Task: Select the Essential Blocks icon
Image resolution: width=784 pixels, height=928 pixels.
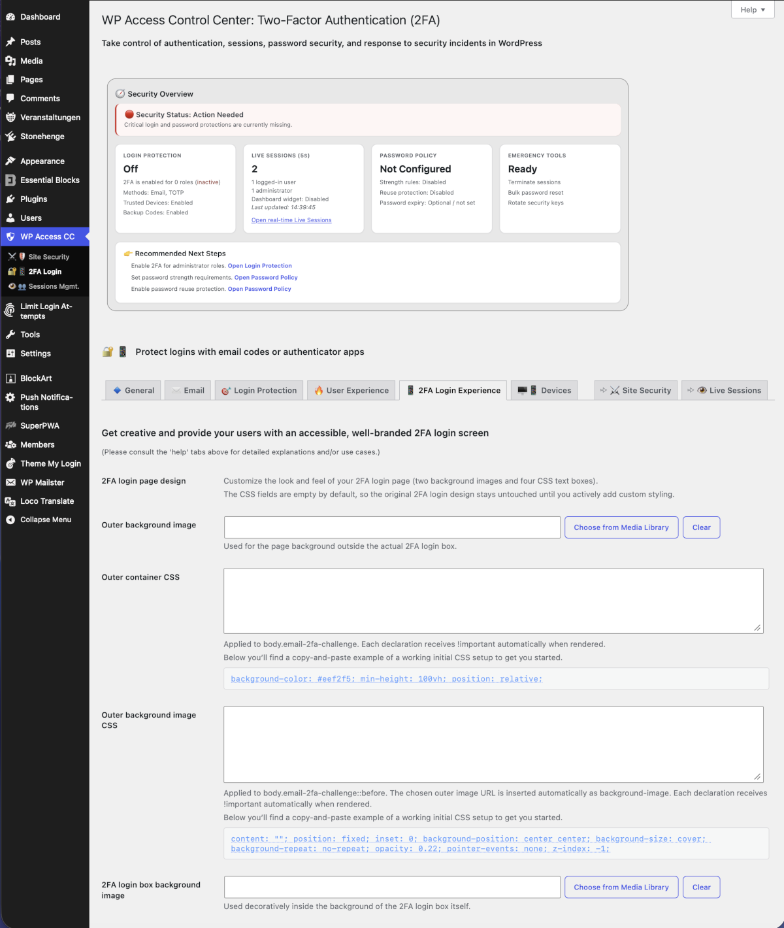Action: tap(10, 180)
